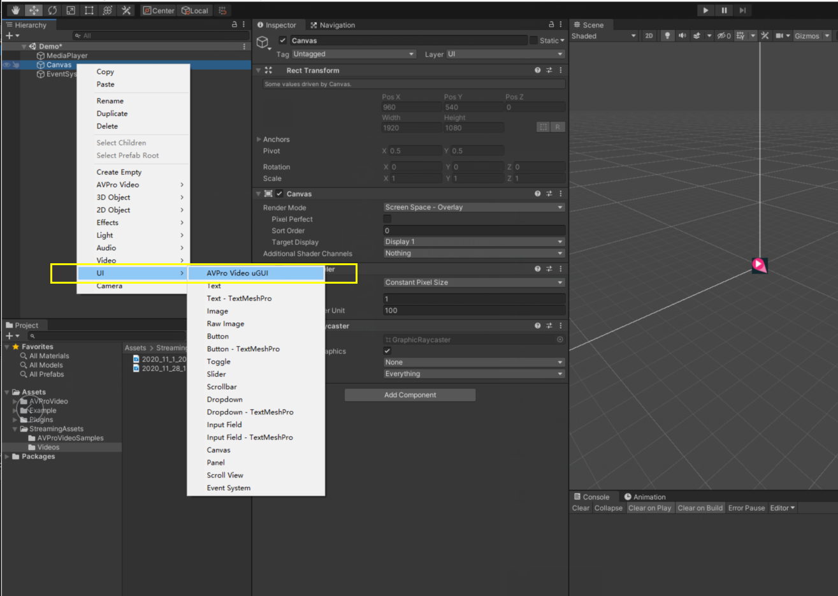Image resolution: width=838 pixels, height=596 pixels.
Task: Toggle the Graphics Raycaster enabled checkbox
Action: pos(387,351)
